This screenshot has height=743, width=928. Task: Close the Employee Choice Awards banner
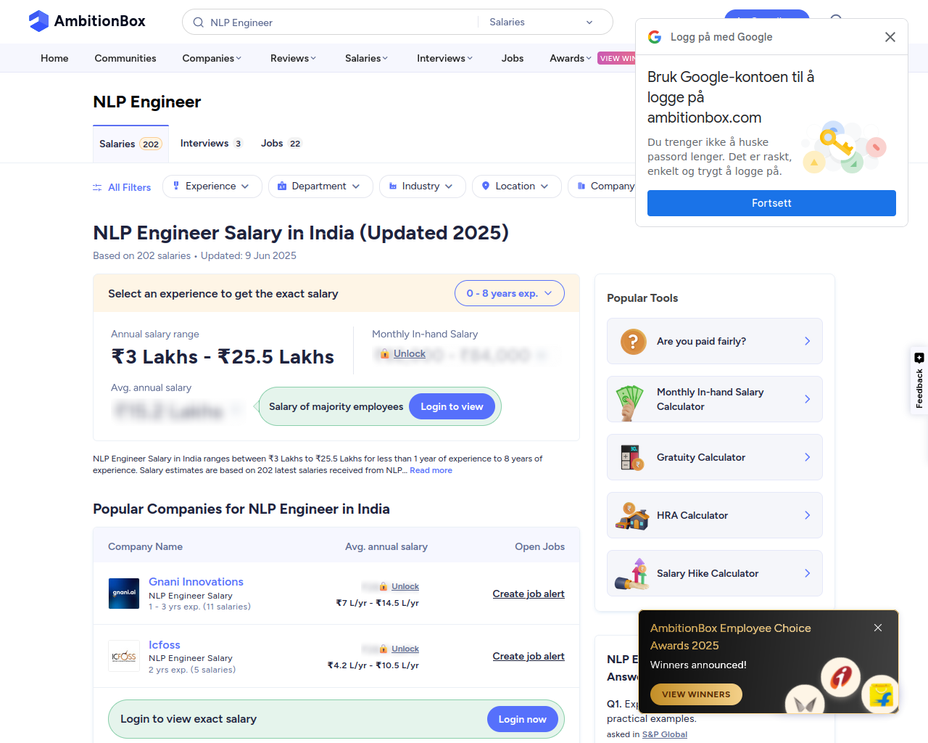tap(878, 628)
